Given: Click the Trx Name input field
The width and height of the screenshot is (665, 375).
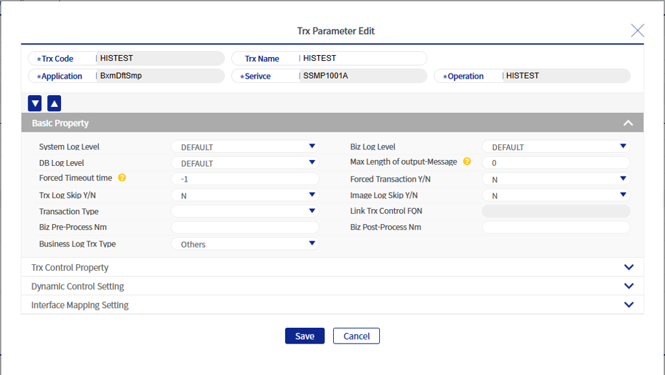Looking at the screenshot, I should point(361,58).
